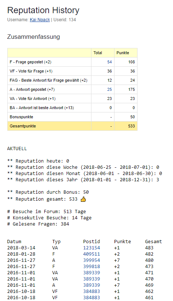Open post 389339 in the 471 Gesamt row

click(x=91, y=272)
